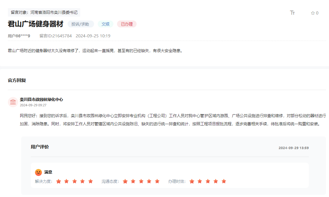This screenshot has height=197, width=329.
Task: Select the third star under 沟通态度
Action: pos(141,181)
